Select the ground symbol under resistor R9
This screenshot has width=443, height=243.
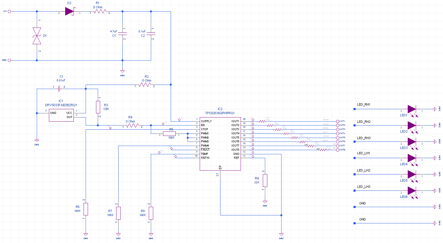point(265,202)
